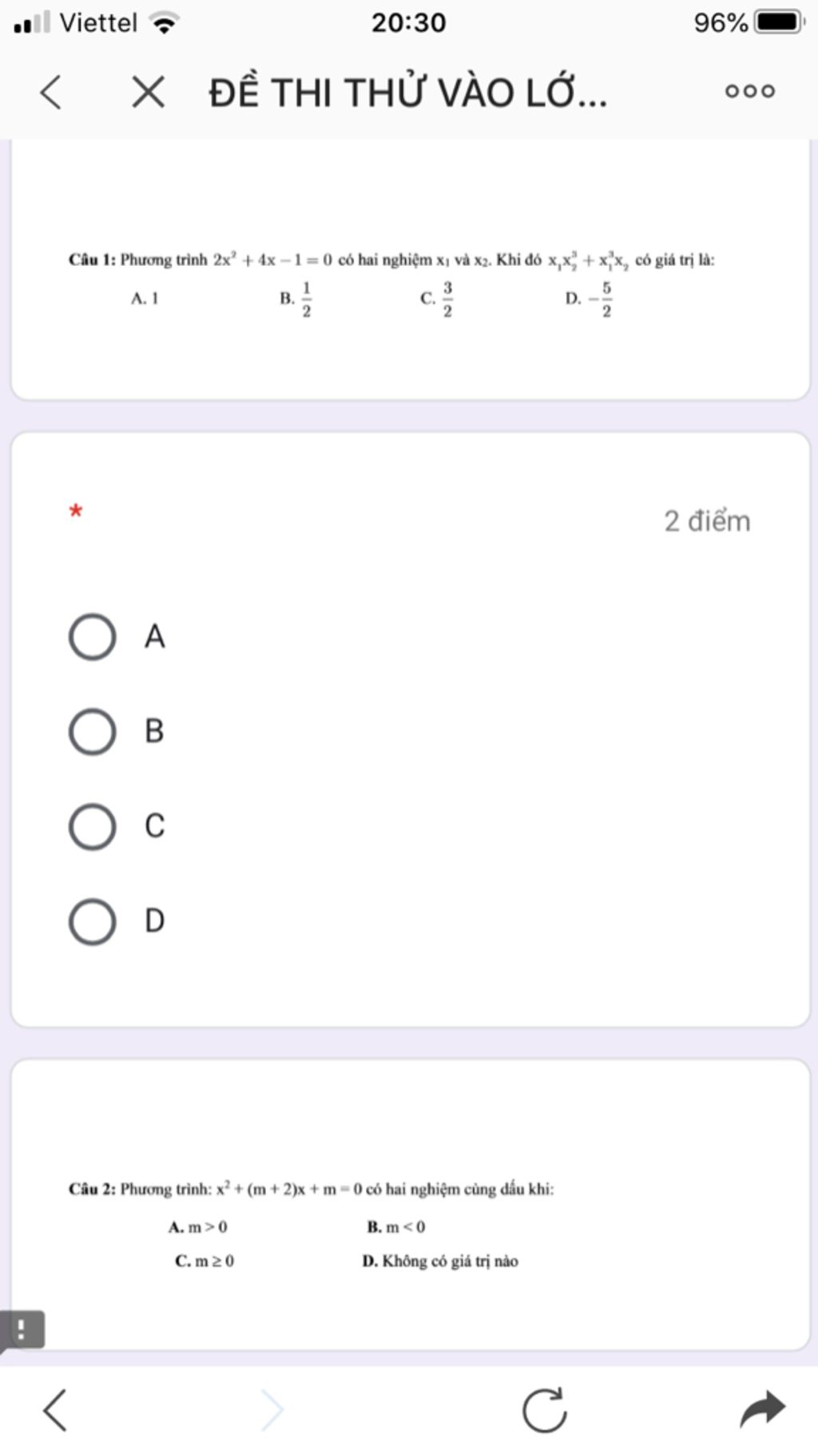This screenshot has height=1454, width=818.
Task: Tap the label text D
Action: point(155,921)
